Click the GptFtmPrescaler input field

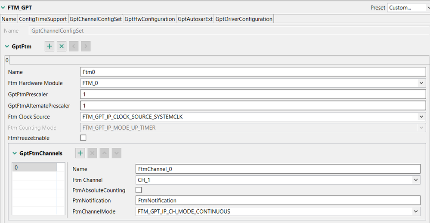253,94
